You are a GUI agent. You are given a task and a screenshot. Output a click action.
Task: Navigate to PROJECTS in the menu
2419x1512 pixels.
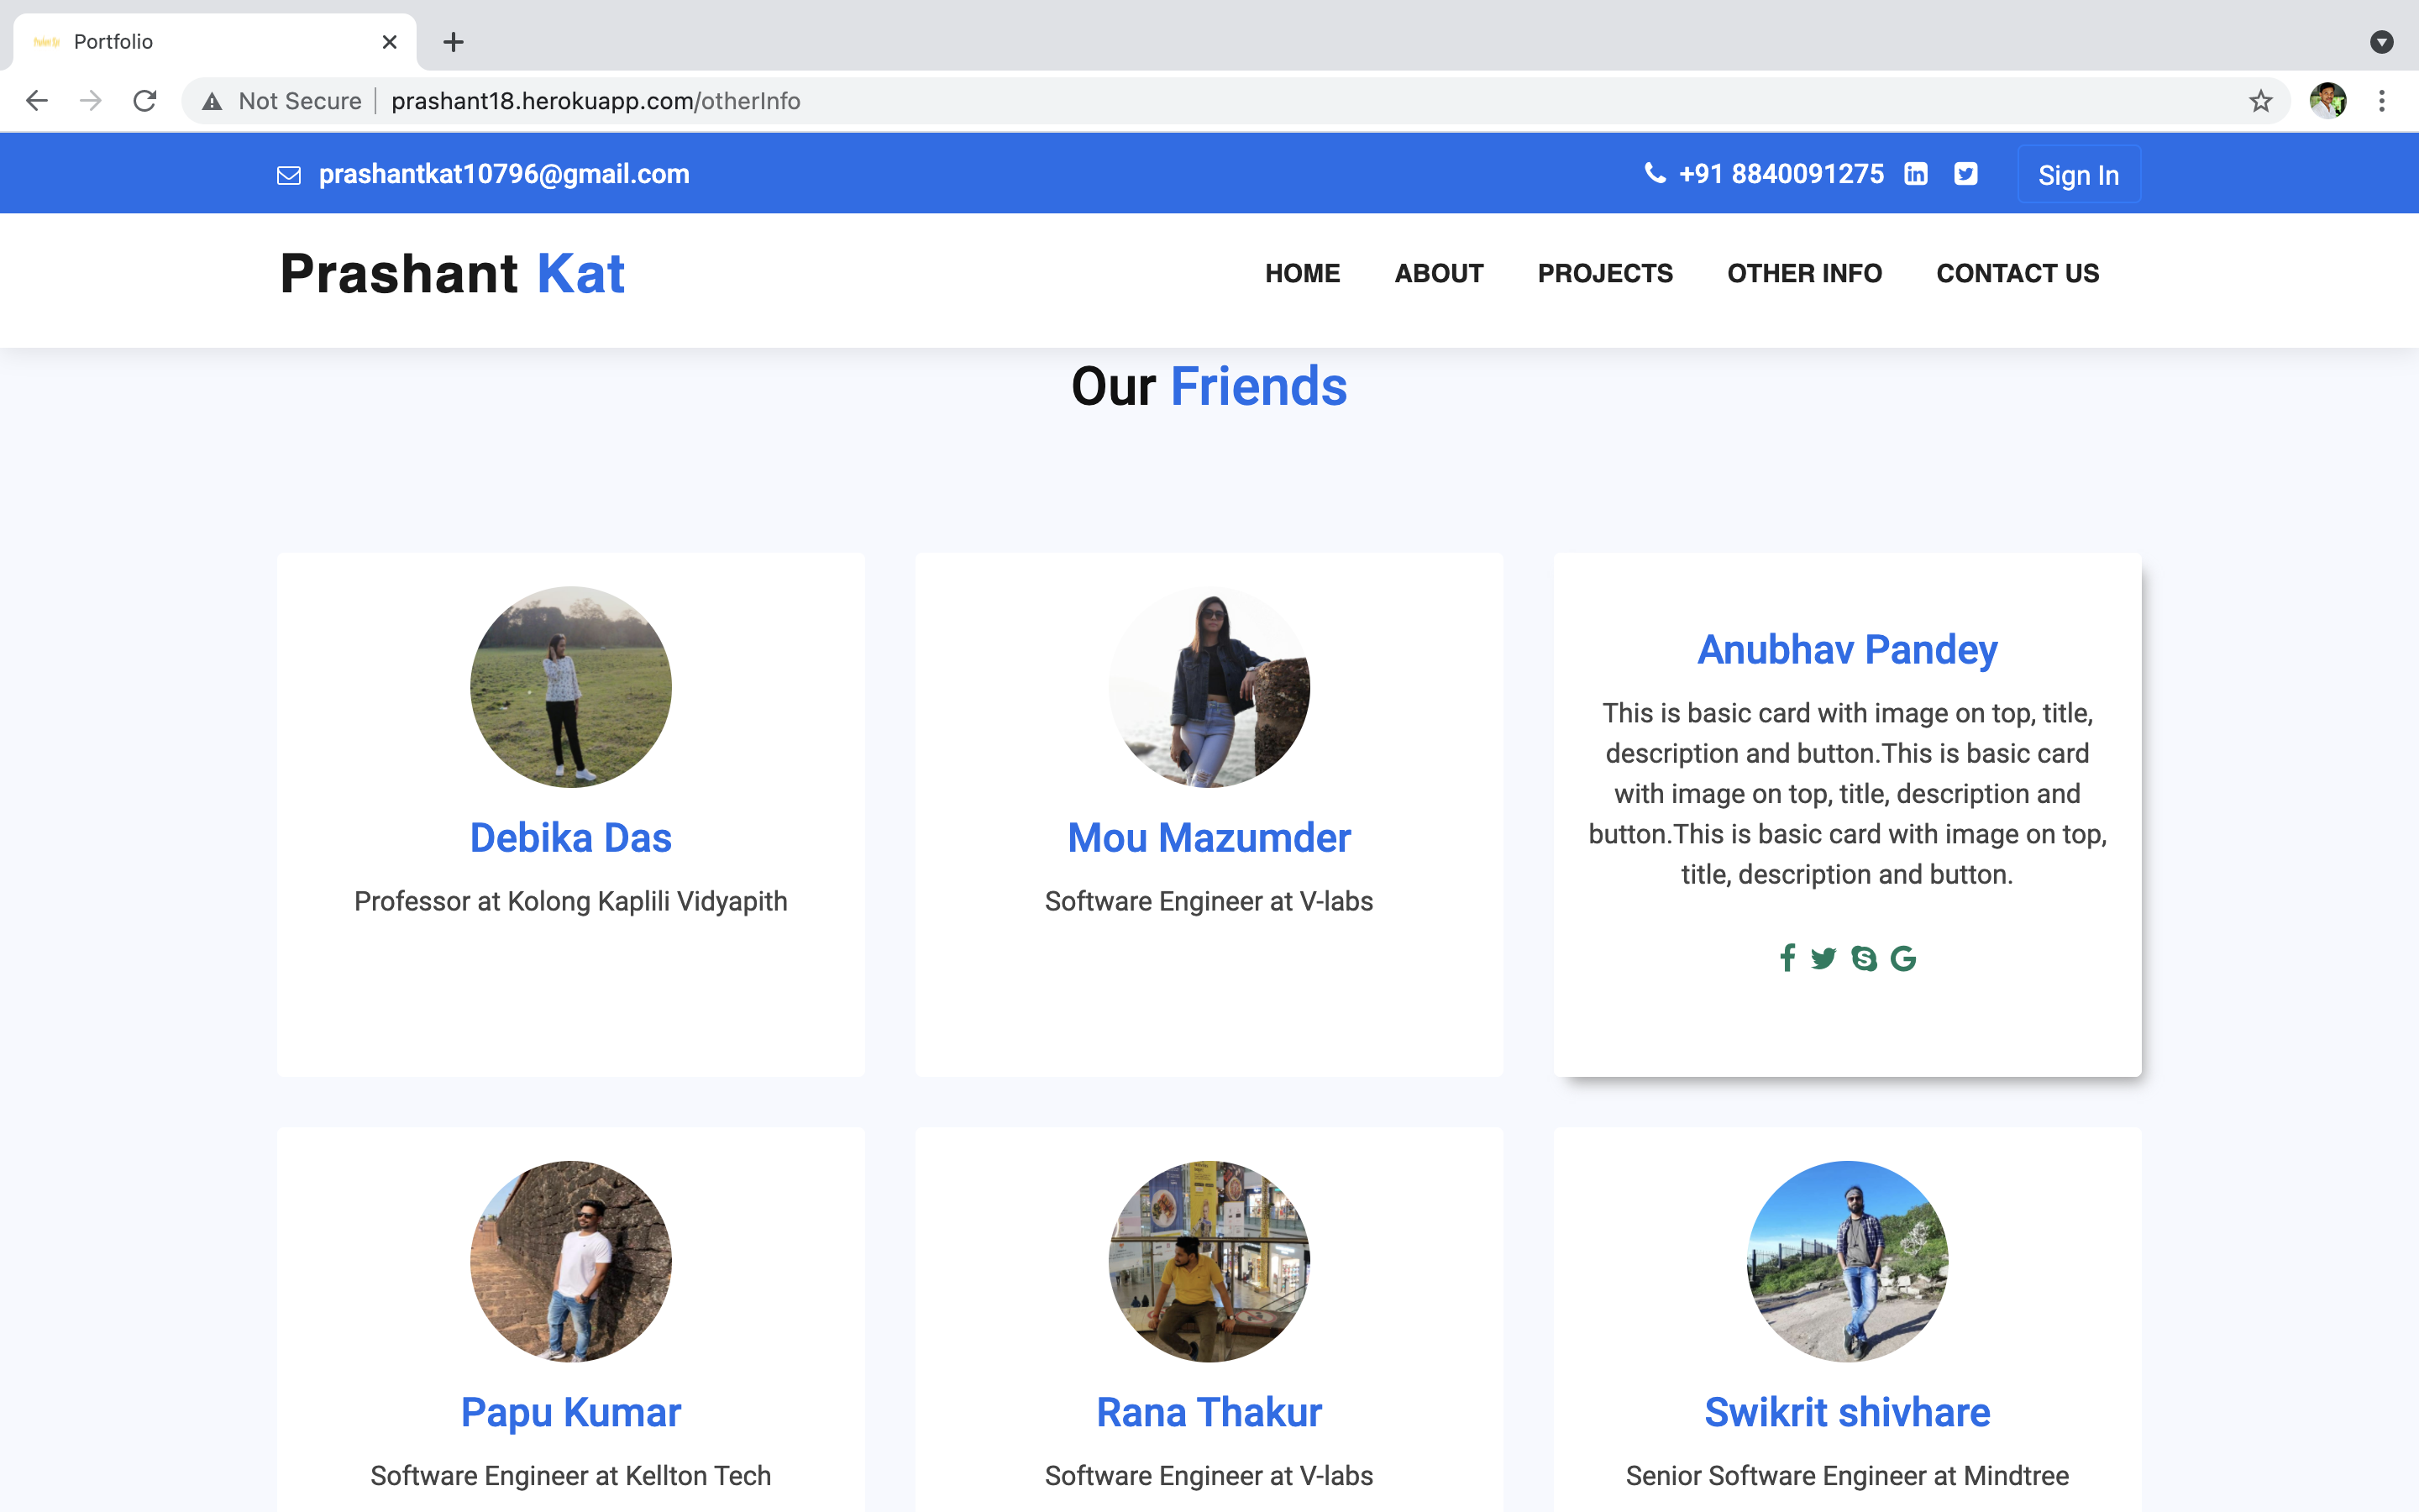pos(1604,273)
